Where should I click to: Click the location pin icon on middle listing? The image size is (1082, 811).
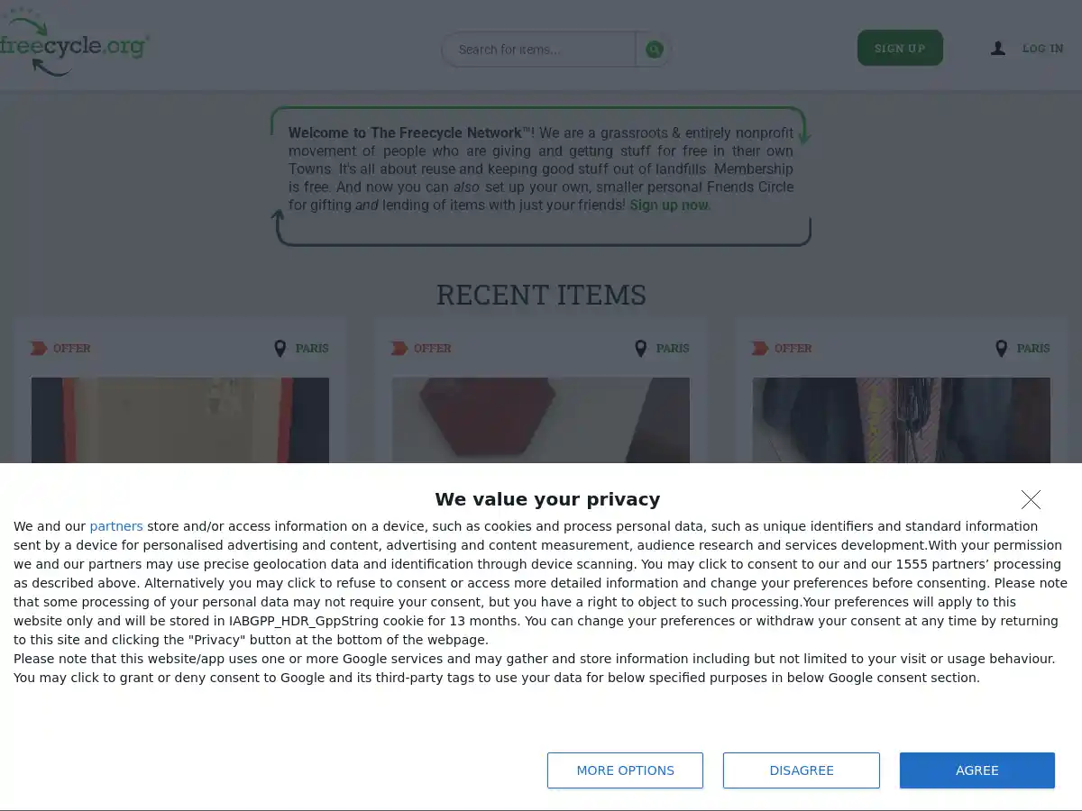point(641,348)
